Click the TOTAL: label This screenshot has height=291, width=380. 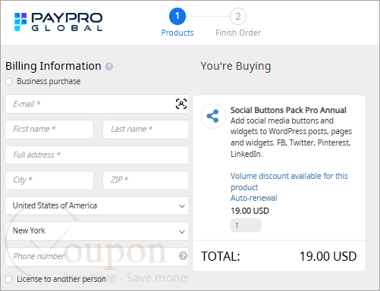click(x=220, y=256)
